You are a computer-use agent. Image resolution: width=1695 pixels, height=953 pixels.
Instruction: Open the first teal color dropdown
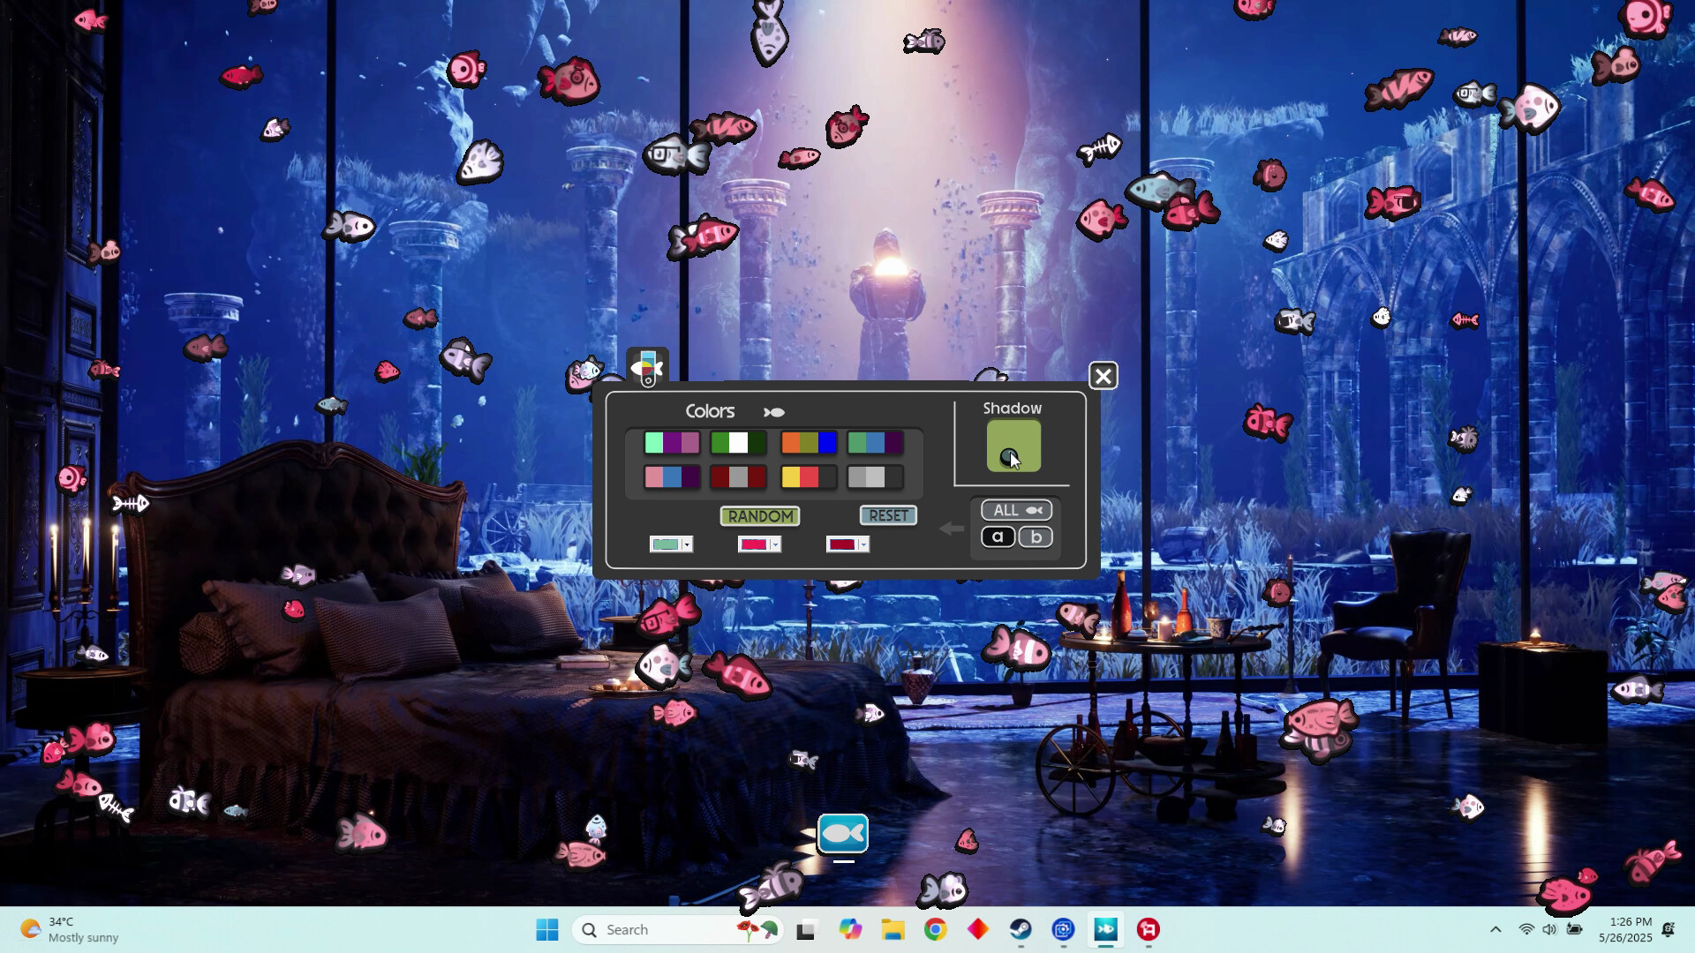coord(687,544)
